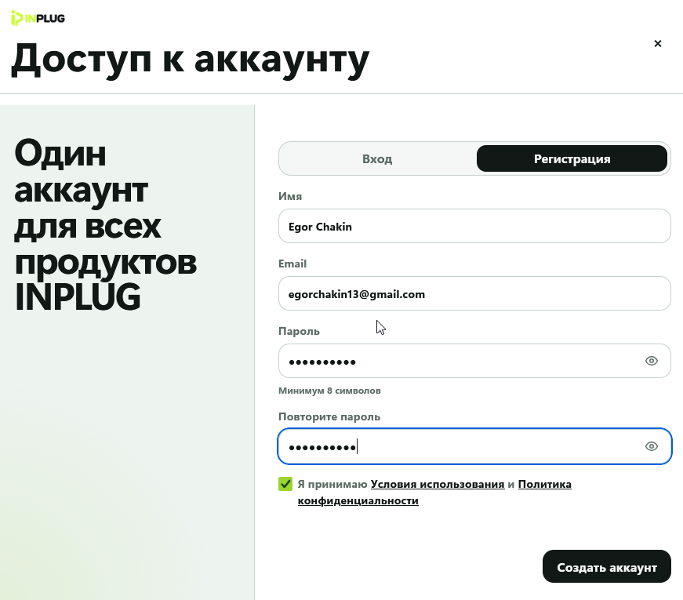Click the Имя input field
This screenshot has width=683, height=600.
(474, 226)
